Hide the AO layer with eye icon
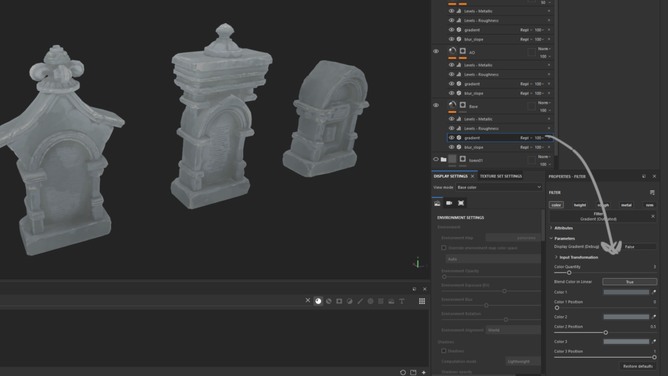The width and height of the screenshot is (668, 376). [436, 51]
